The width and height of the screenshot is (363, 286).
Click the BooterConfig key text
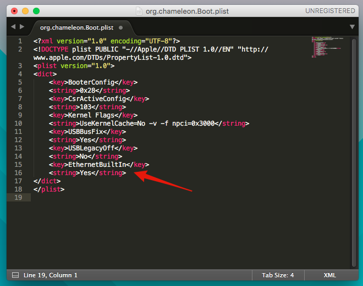91,82
